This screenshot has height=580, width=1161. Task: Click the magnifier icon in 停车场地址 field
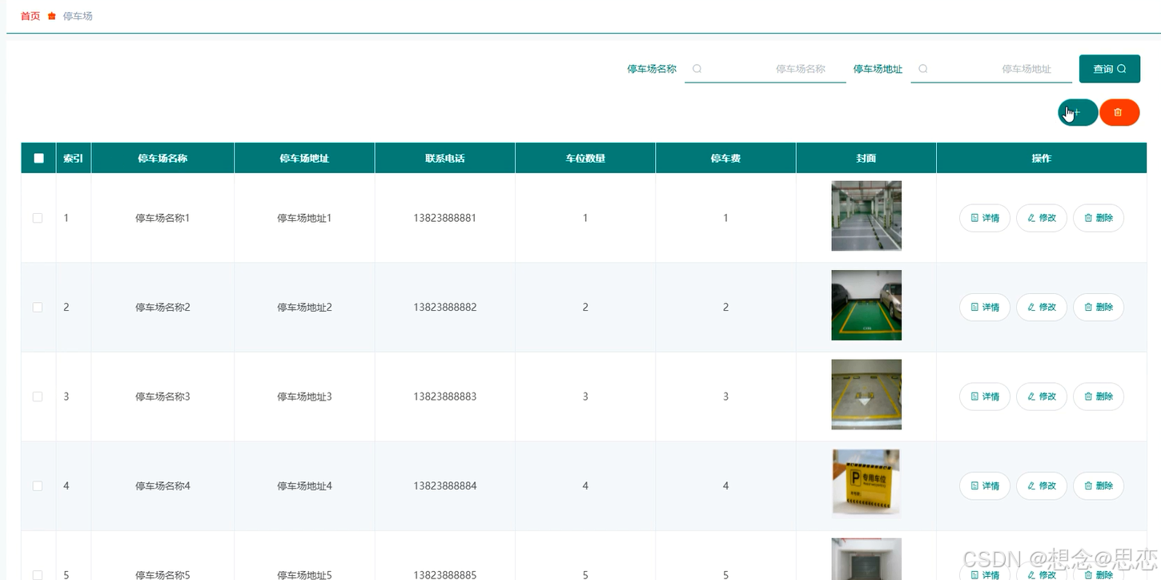coord(923,69)
